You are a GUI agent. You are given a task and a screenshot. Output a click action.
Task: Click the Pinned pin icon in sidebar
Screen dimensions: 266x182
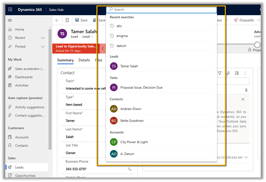(x=10, y=47)
